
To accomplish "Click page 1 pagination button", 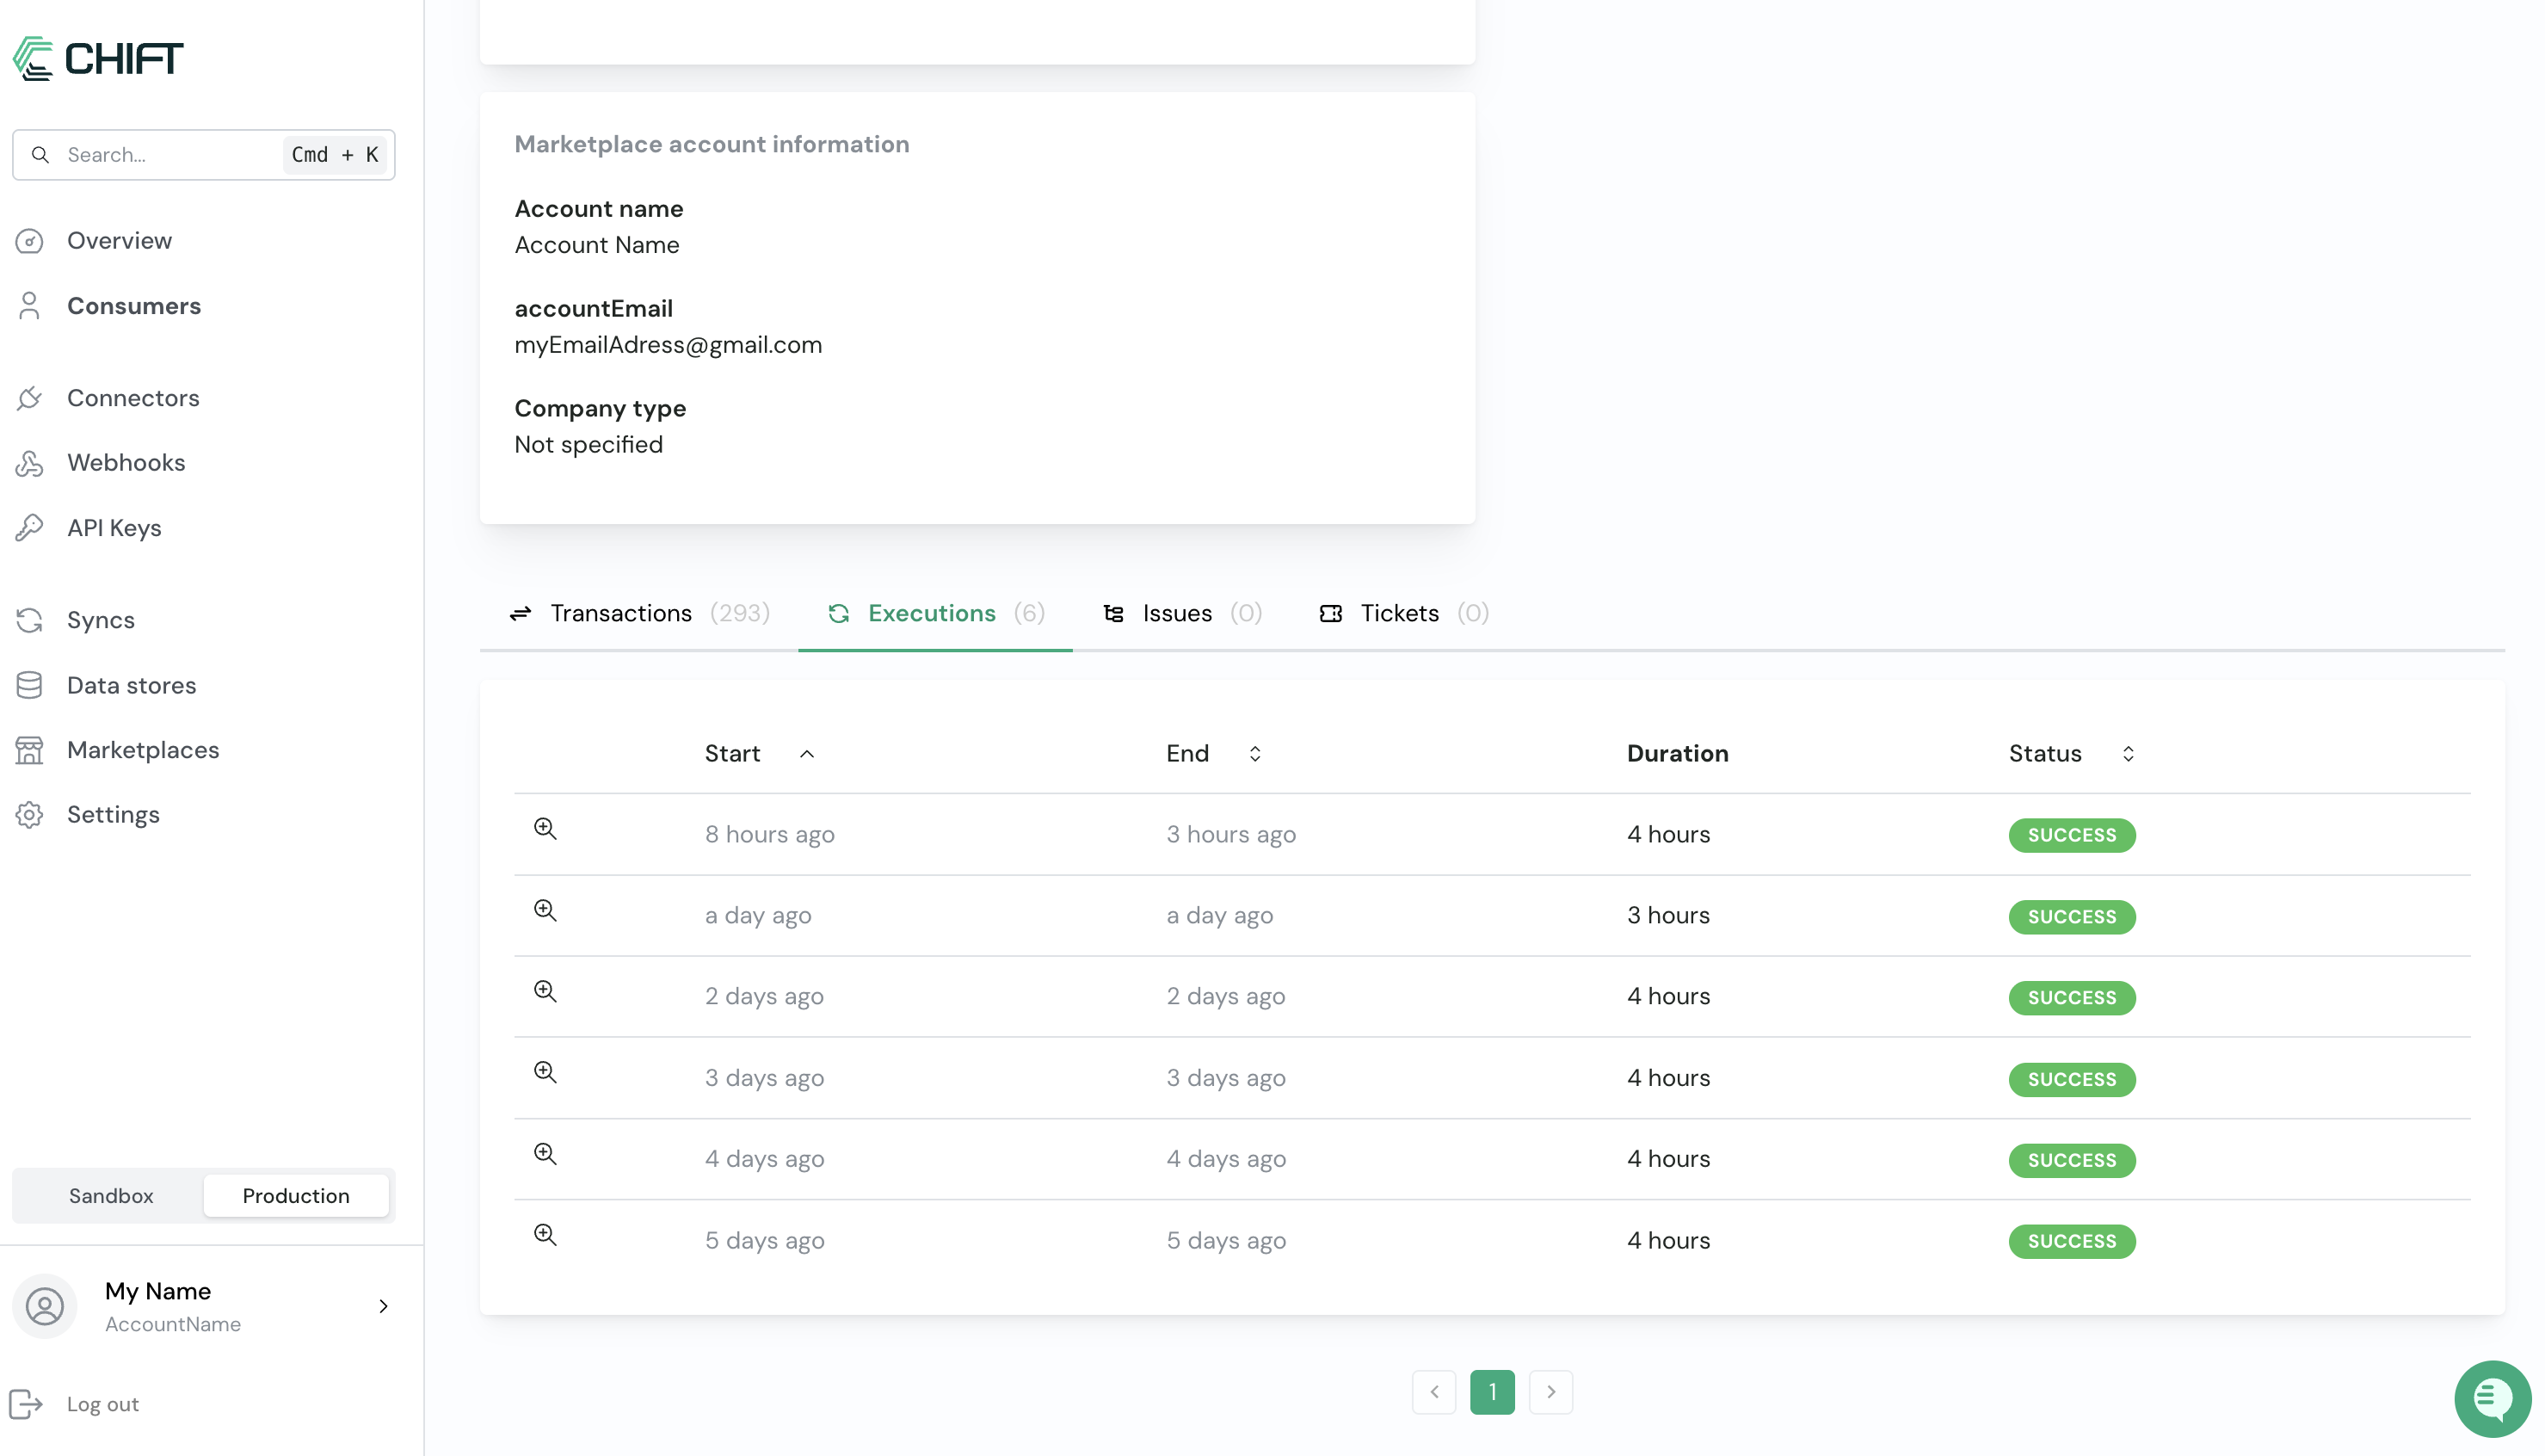I will (1491, 1392).
